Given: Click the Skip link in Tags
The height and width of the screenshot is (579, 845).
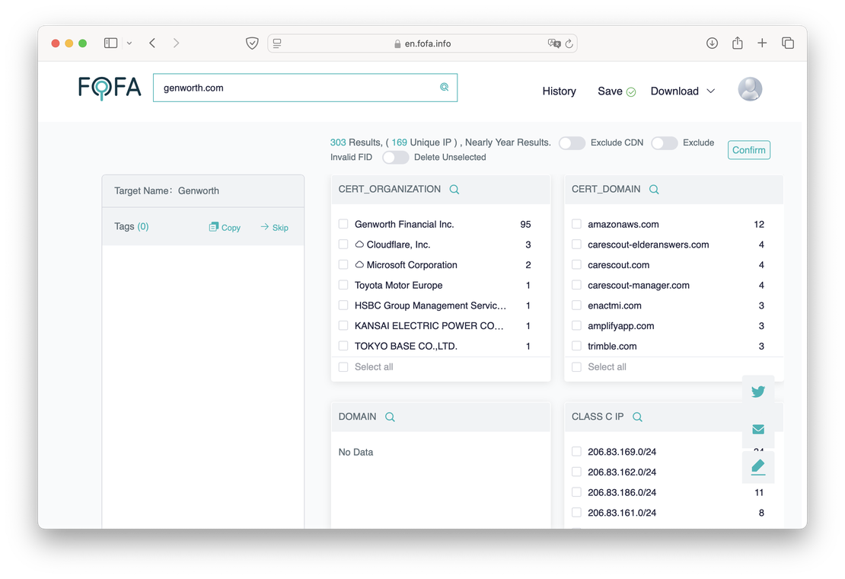Looking at the screenshot, I should pyautogui.click(x=275, y=228).
